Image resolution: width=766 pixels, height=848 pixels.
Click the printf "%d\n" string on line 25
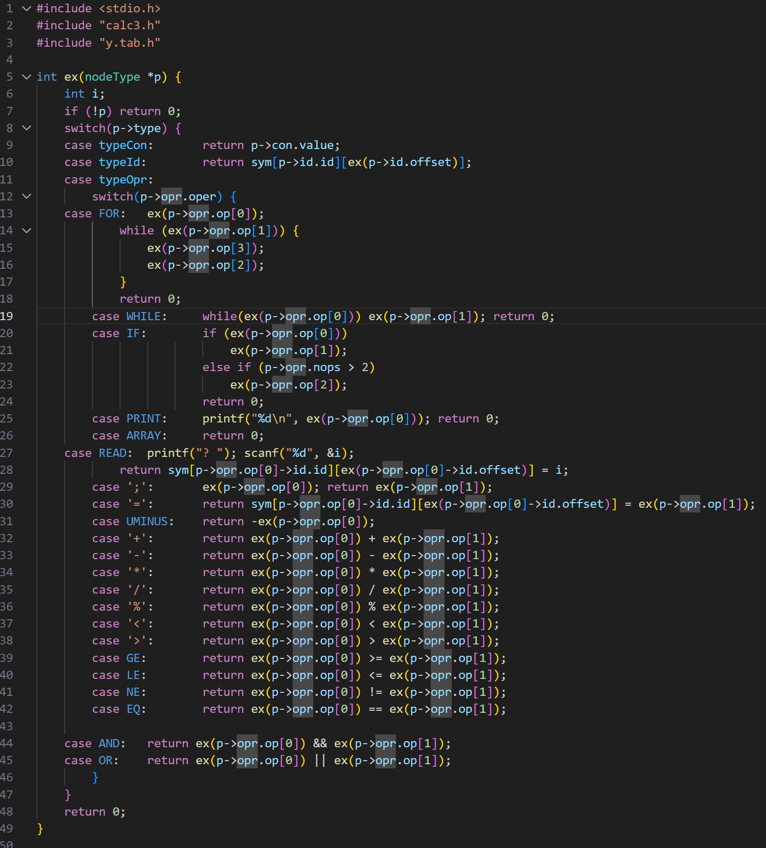coord(272,419)
